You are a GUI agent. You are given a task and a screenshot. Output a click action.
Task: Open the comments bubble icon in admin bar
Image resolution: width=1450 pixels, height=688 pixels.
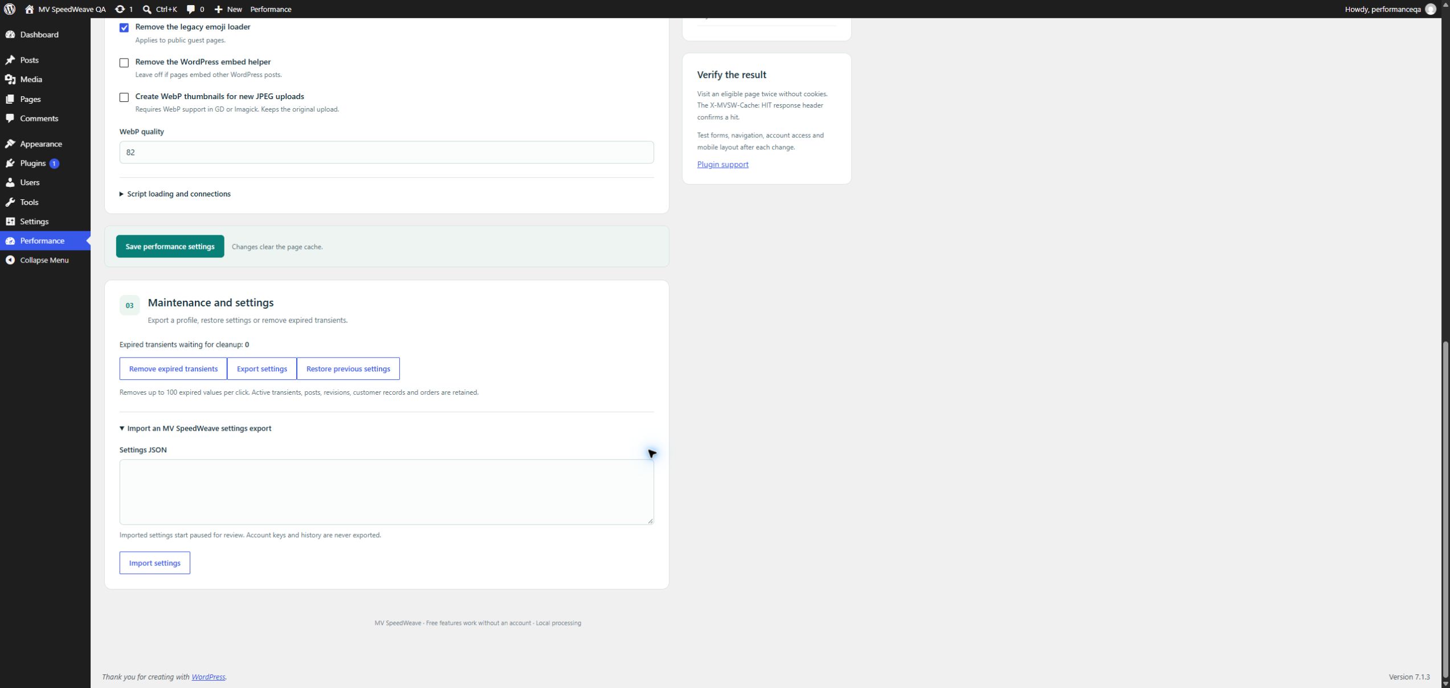(x=191, y=9)
